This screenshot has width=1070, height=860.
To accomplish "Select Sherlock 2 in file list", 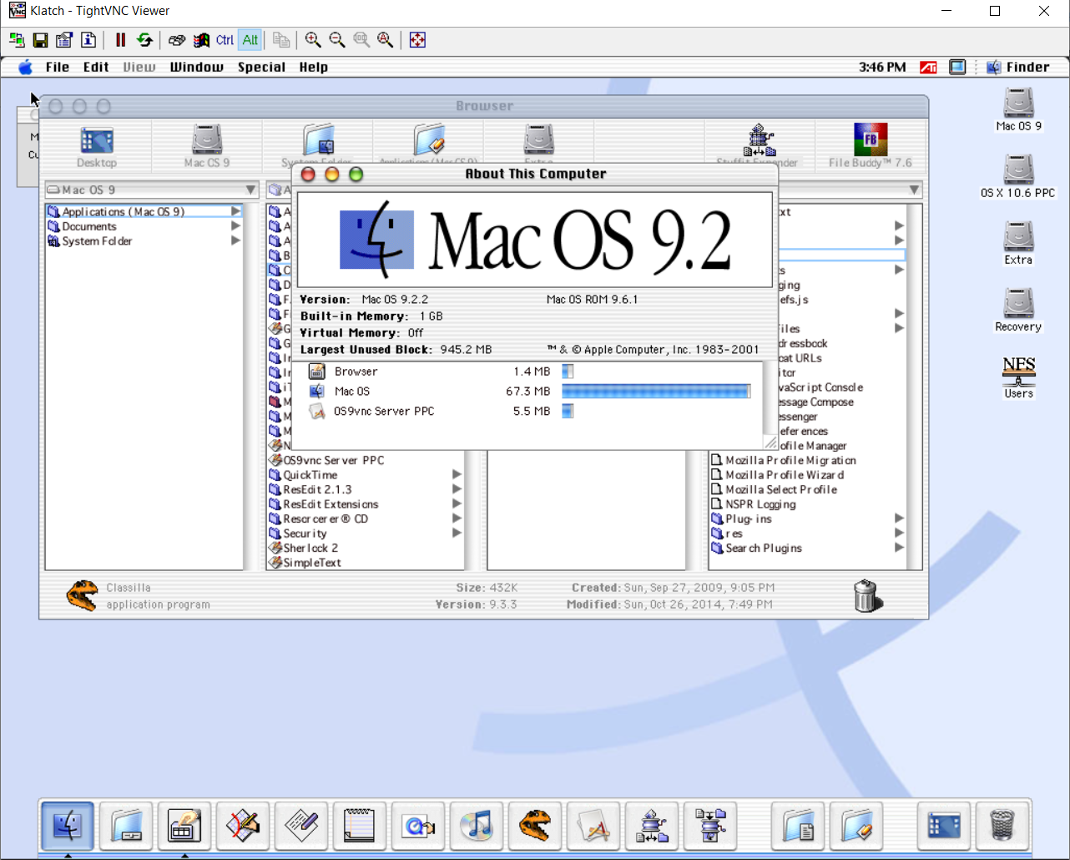I will point(304,548).
